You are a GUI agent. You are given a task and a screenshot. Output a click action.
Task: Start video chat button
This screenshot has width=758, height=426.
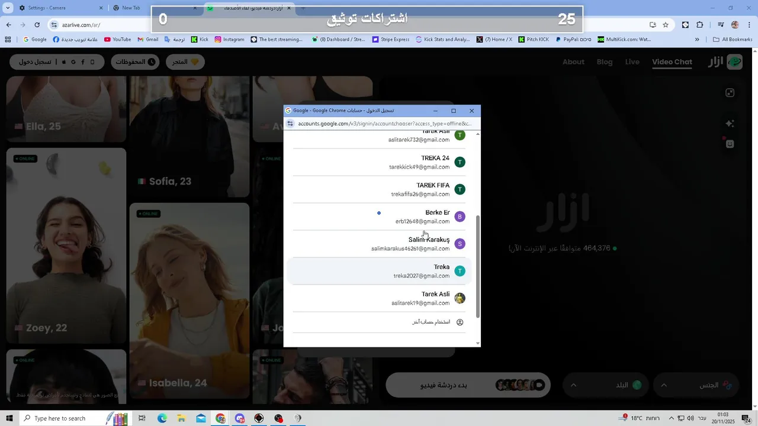468,385
